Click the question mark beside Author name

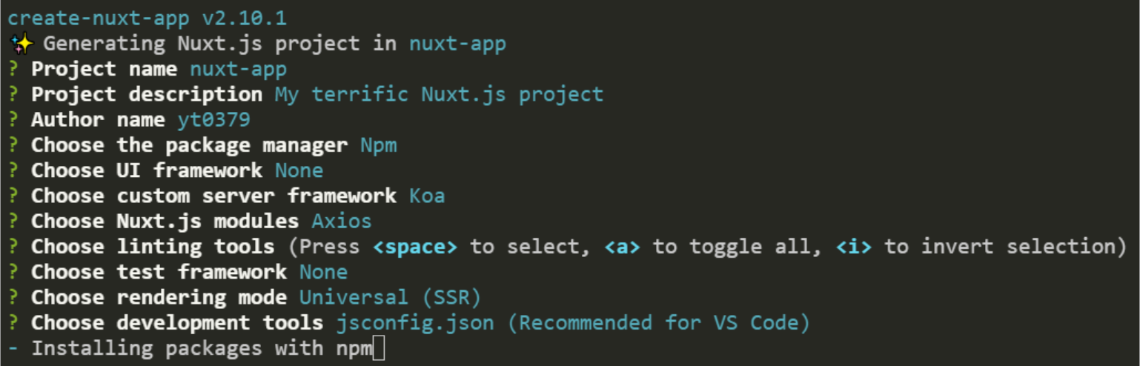[x=13, y=120]
